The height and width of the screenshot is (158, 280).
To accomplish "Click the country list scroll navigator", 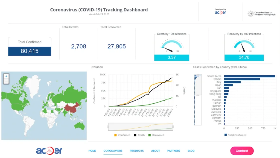I will pyautogui.click(x=198, y=95).
